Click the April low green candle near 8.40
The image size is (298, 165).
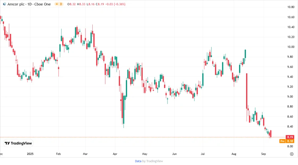124,110
